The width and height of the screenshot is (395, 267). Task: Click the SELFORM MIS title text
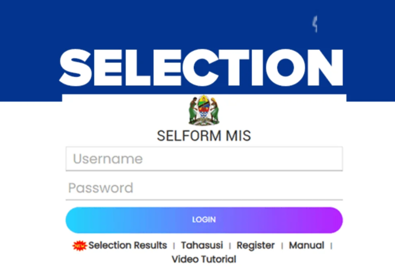coord(203,136)
